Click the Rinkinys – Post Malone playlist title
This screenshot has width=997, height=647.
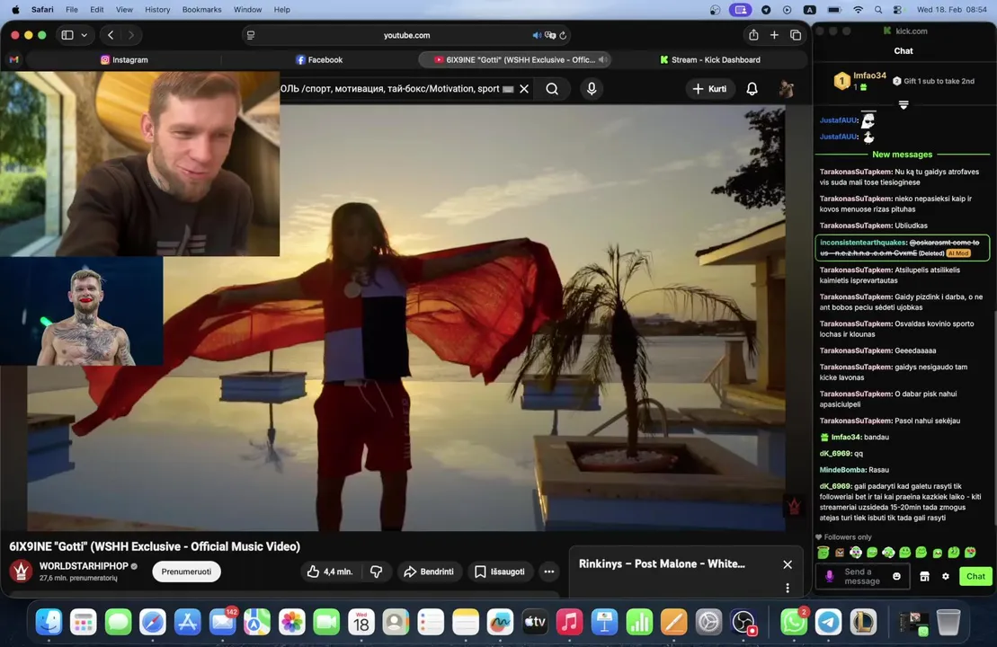662,563
